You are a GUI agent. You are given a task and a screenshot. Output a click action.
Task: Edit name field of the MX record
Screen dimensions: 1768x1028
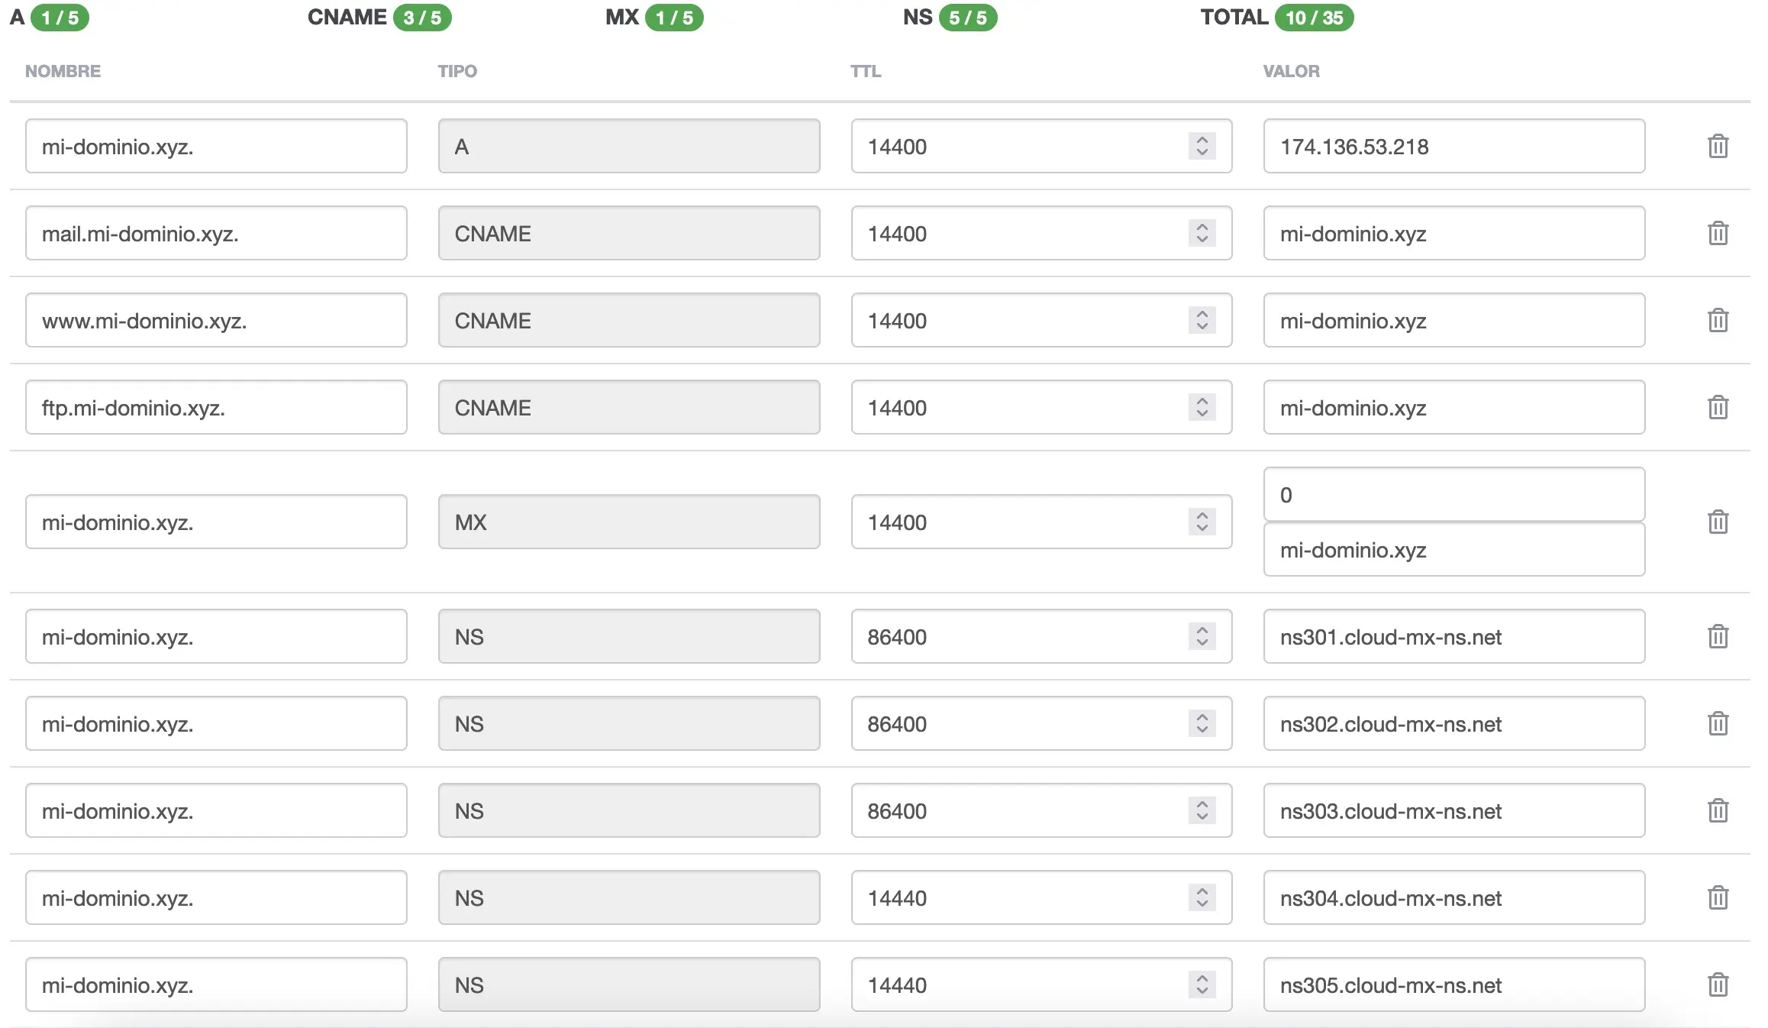pos(216,522)
